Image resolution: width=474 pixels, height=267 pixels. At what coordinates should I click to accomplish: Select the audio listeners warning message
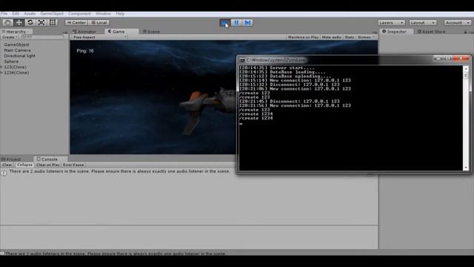[120, 171]
